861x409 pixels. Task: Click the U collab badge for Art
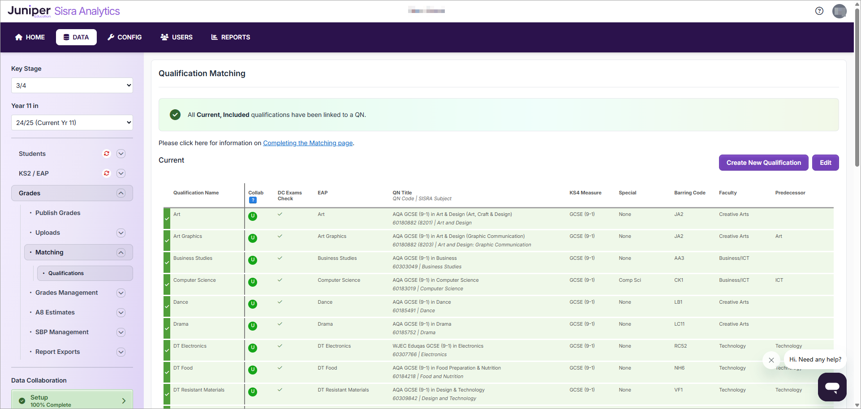tap(252, 216)
